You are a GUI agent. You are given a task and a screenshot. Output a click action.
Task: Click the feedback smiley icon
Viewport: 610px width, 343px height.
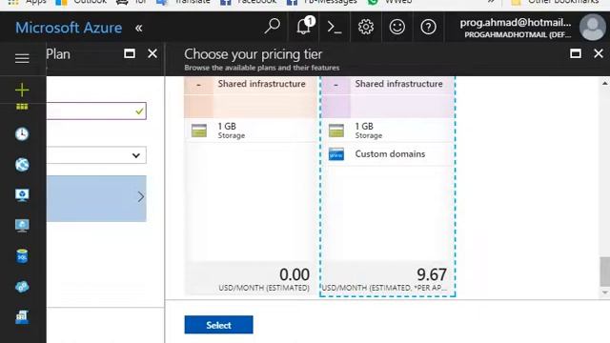pyautogui.click(x=396, y=27)
